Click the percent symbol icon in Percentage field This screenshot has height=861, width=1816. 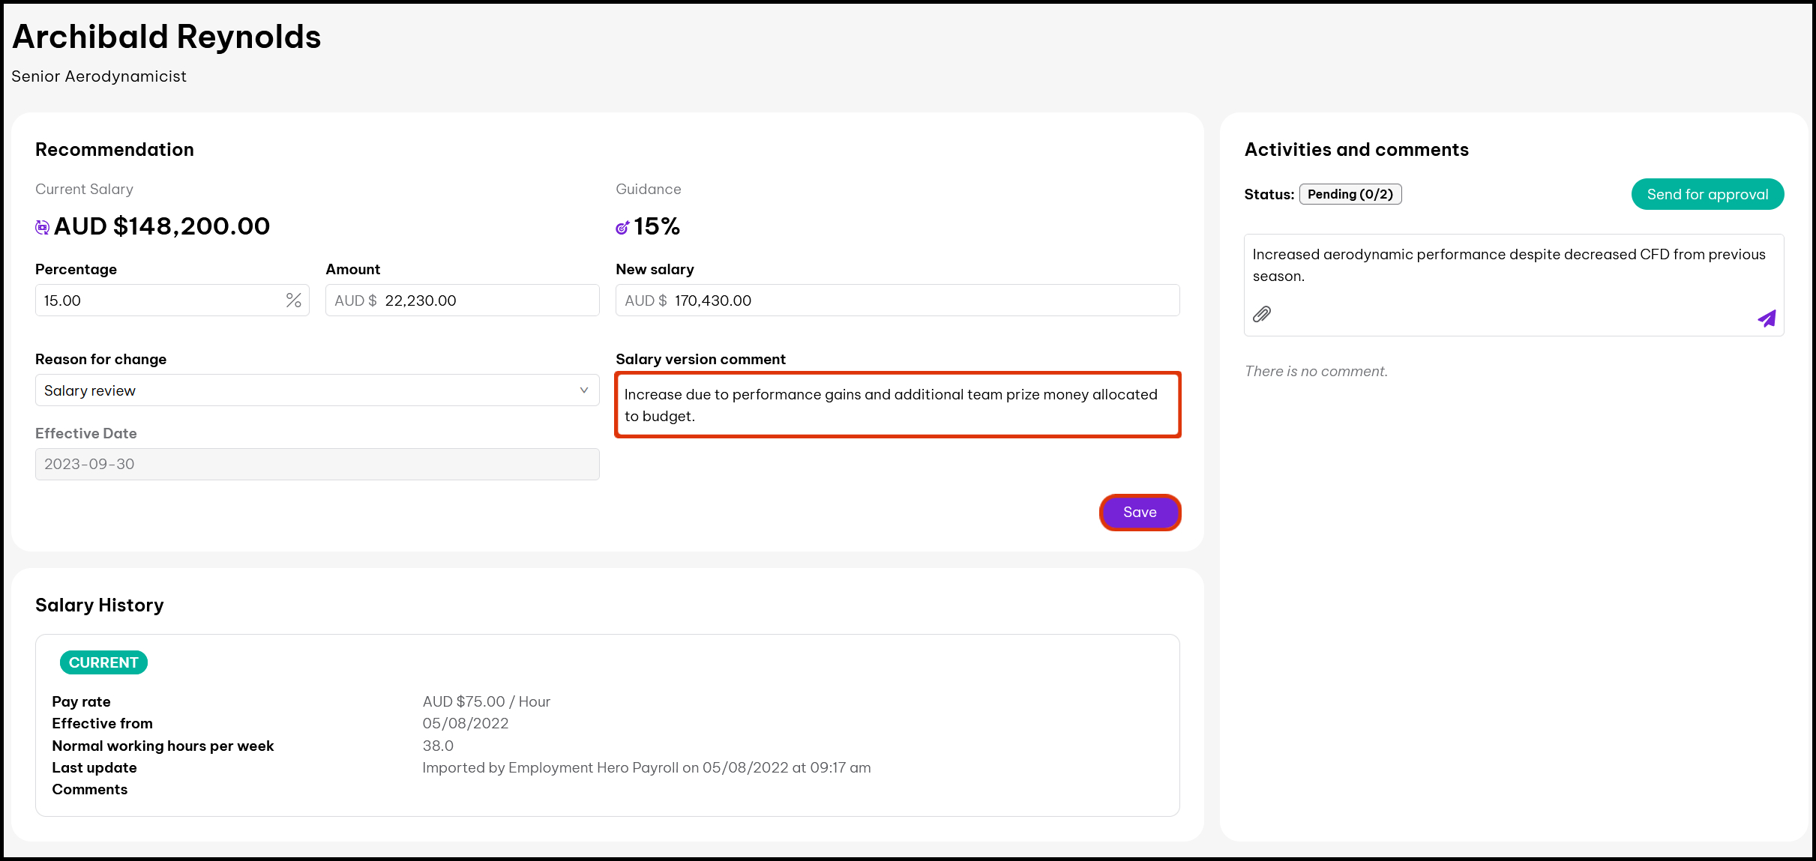click(293, 300)
